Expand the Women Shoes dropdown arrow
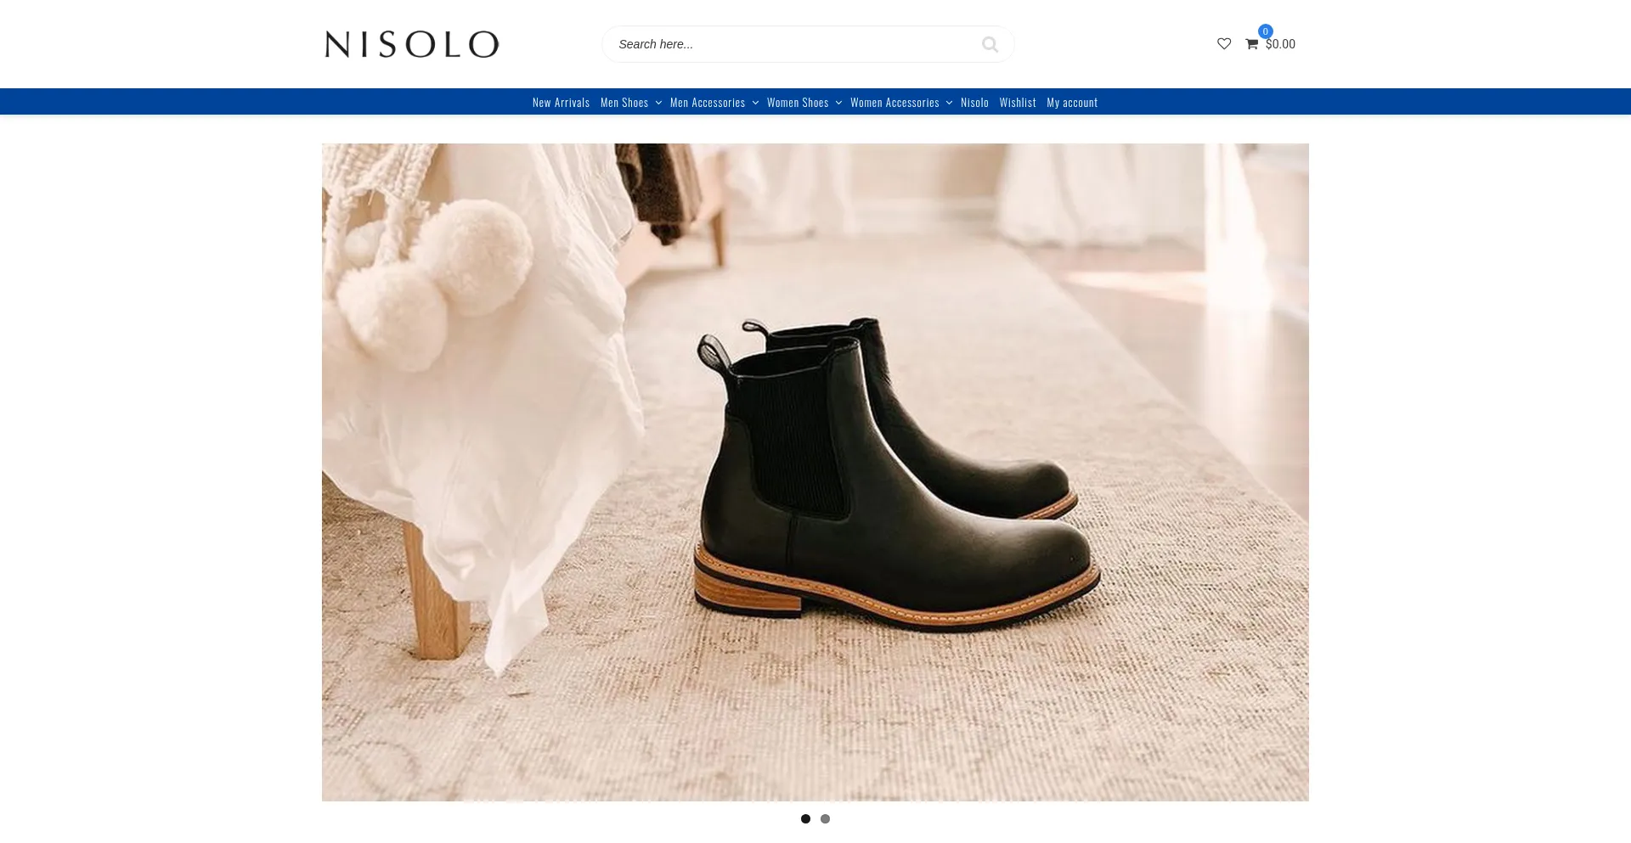 [838, 103]
